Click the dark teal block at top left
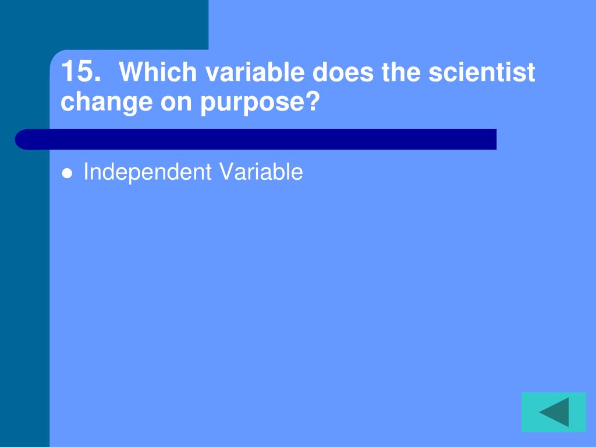 tap(104, 24)
